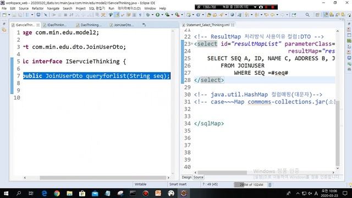Open the Window menu
The height and width of the screenshot is (198, 352).
150,9
